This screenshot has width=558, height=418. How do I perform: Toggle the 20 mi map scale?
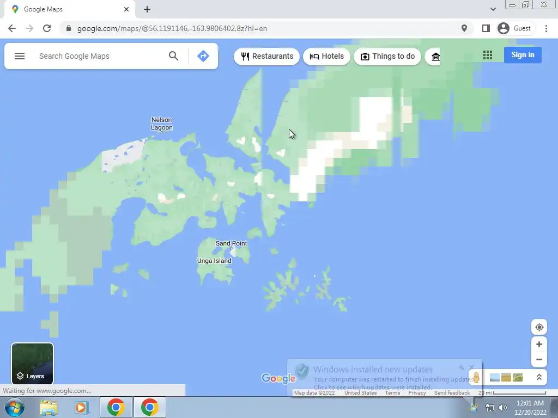coord(512,393)
